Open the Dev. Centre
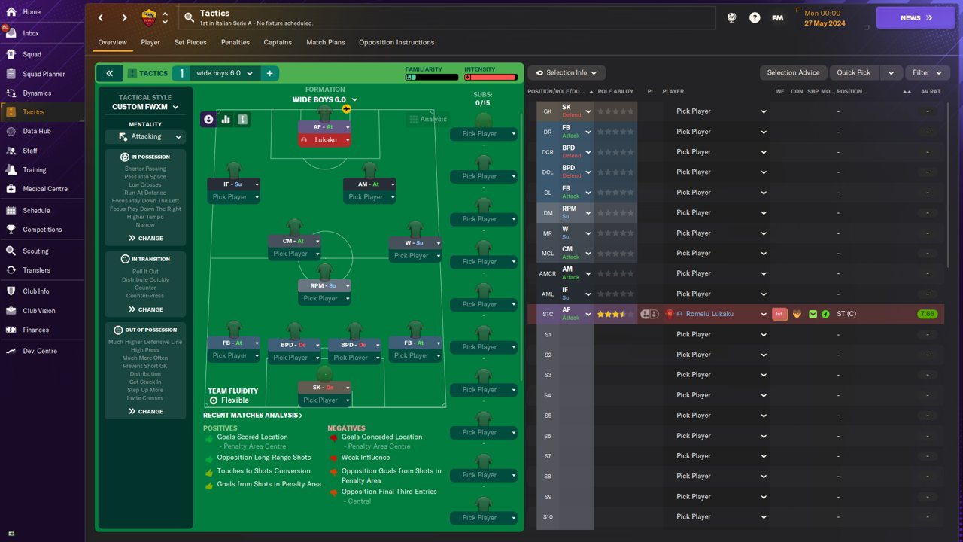 [x=39, y=351]
